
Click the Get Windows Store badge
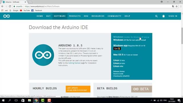pyautogui.click(x=117, y=49)
